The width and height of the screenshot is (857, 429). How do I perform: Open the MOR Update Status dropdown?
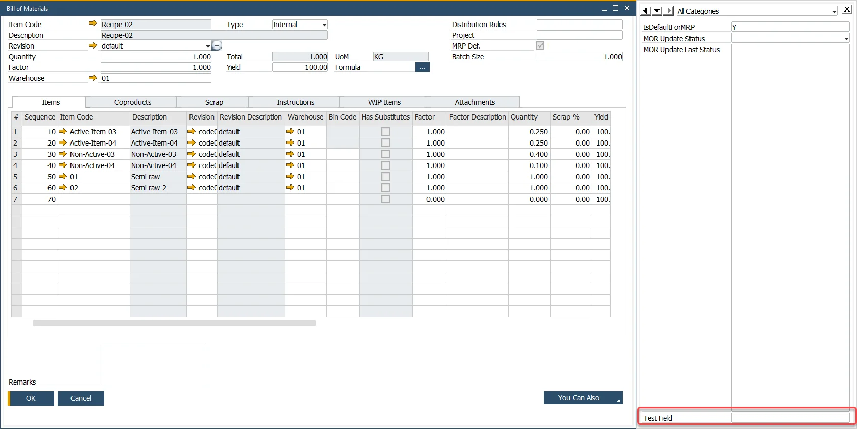point(846,38)
